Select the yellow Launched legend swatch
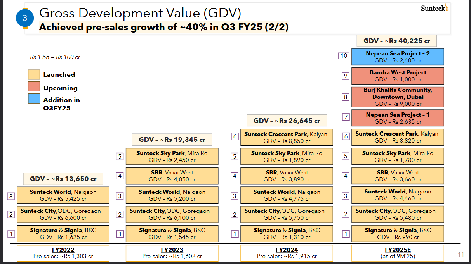The image size is (471, 264). [x=34, y=74]
